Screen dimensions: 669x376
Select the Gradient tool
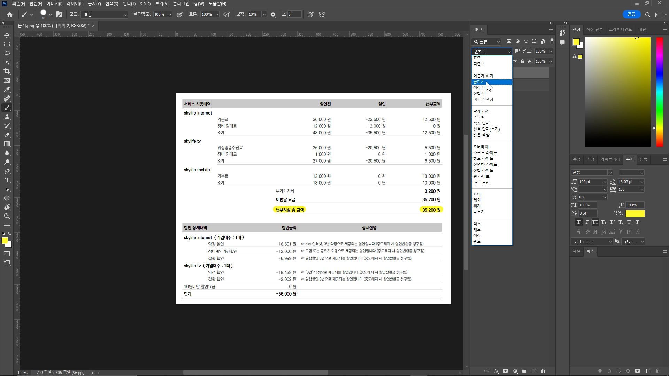pyautogui.click(x=7, y=144)
